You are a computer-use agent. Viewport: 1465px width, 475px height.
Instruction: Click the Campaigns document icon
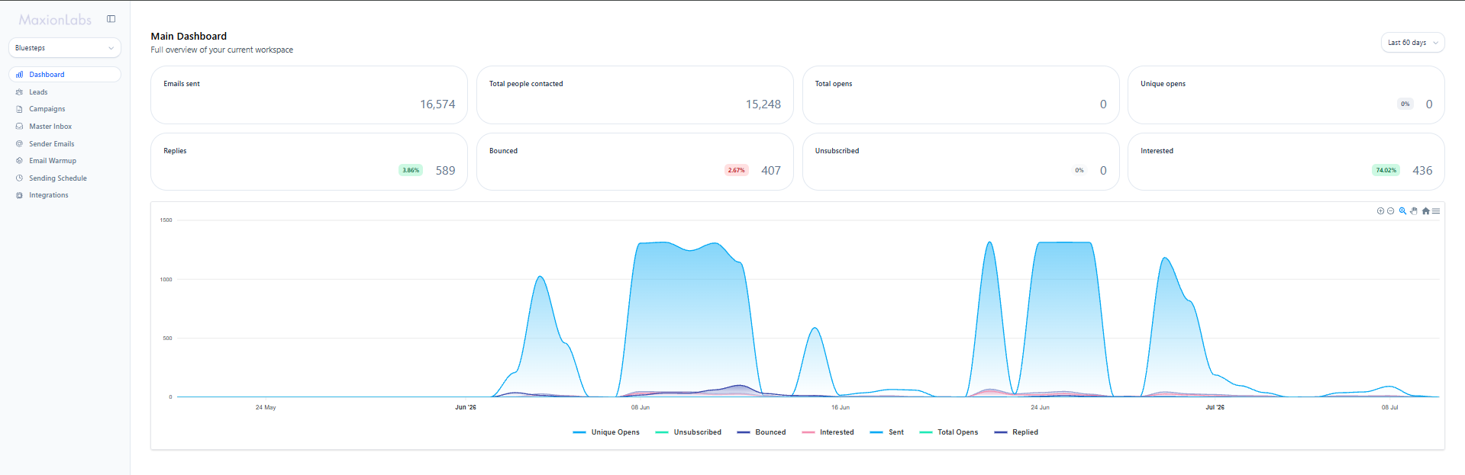tap(19, 109)
